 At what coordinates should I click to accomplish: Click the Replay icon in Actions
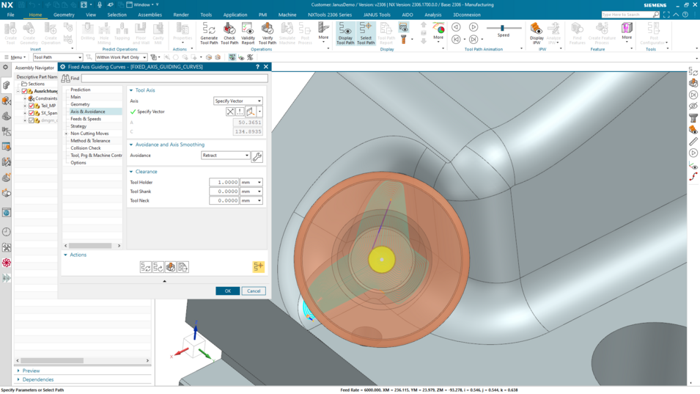(158, 267)
